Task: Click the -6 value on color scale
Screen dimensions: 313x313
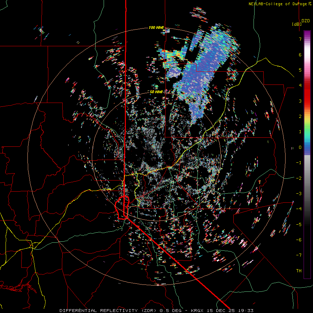Action: [x=299, y=240]
